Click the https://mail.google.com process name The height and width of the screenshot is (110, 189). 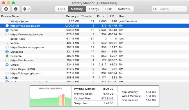25,26
